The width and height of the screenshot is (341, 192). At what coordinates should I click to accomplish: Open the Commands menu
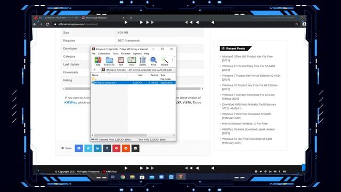[x=104, y=53]
